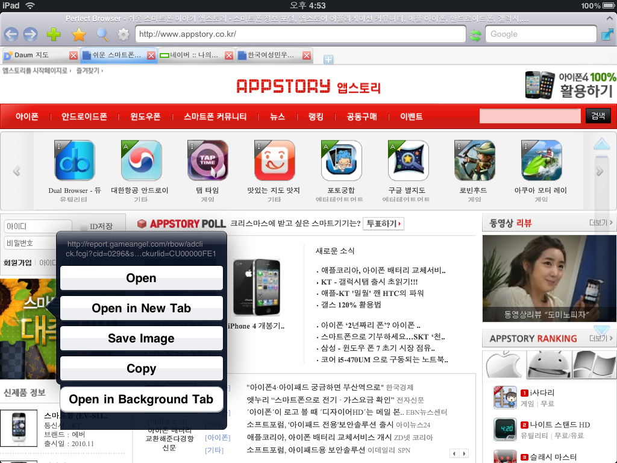Tap the share icon beside Google box
The height and width of the screenshot is (463, 617).
607,34
